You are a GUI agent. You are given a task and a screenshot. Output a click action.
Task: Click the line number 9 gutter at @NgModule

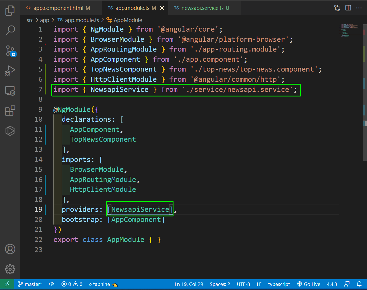[40, 110]
